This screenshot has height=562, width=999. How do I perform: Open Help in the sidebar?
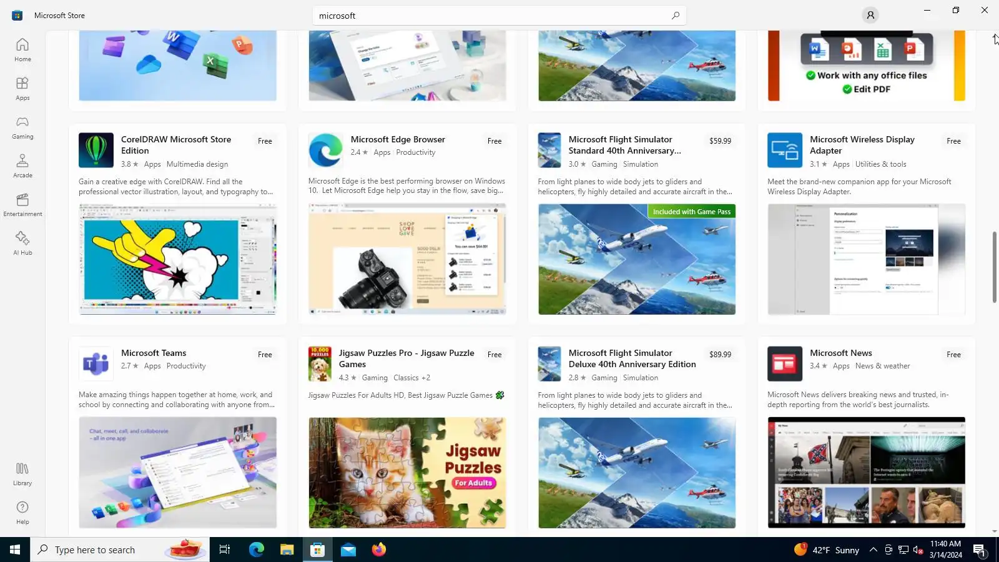tap(22, 513)
